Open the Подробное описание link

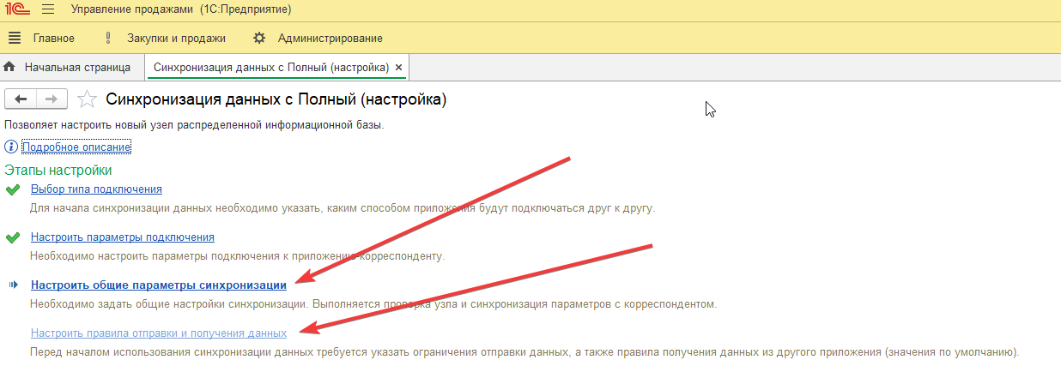[76, 147]
